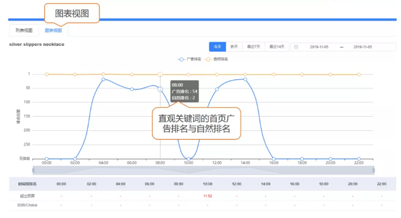Click the 广告排名 data point at 14:00
Screen dimensions: 401x218
click(246, 79)
